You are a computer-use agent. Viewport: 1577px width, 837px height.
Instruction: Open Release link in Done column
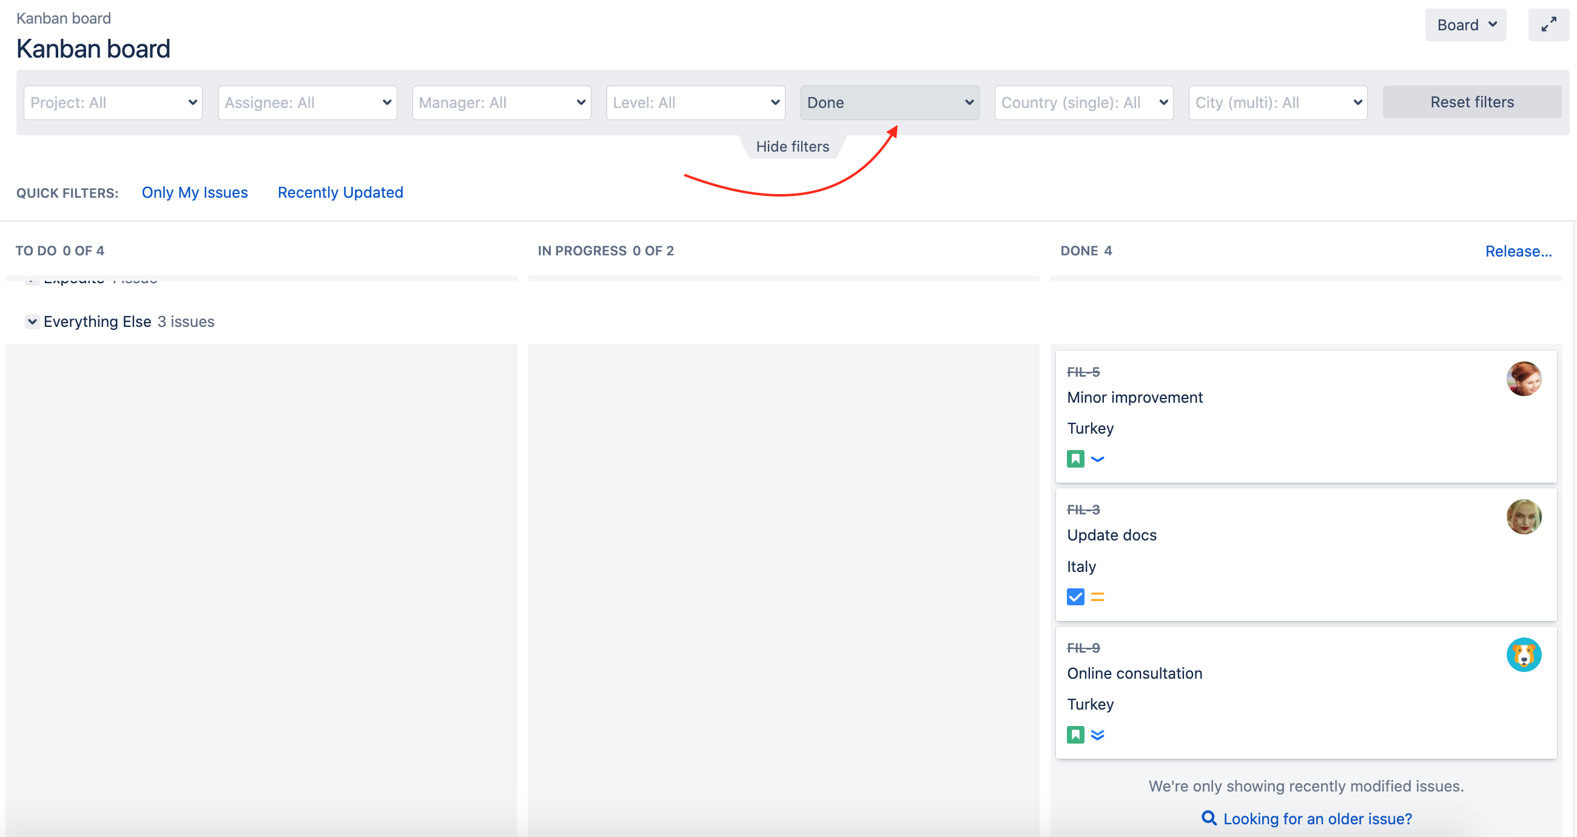coord(1518,251)
